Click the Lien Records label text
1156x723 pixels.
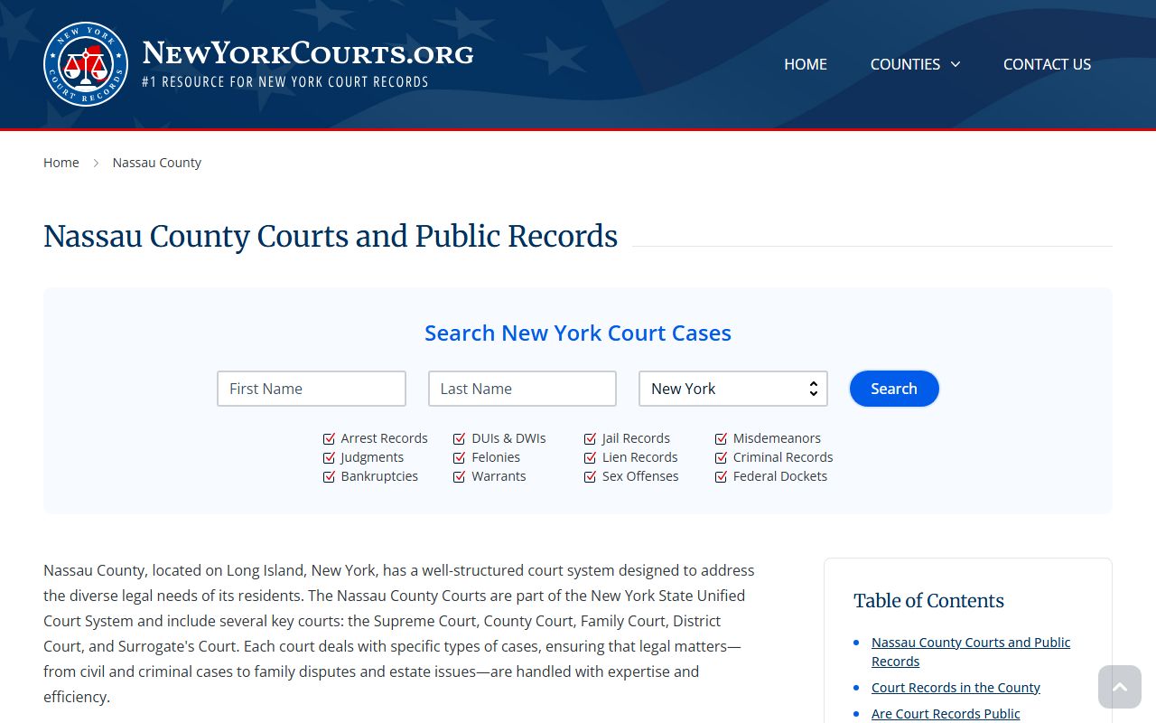click(639, 457)
